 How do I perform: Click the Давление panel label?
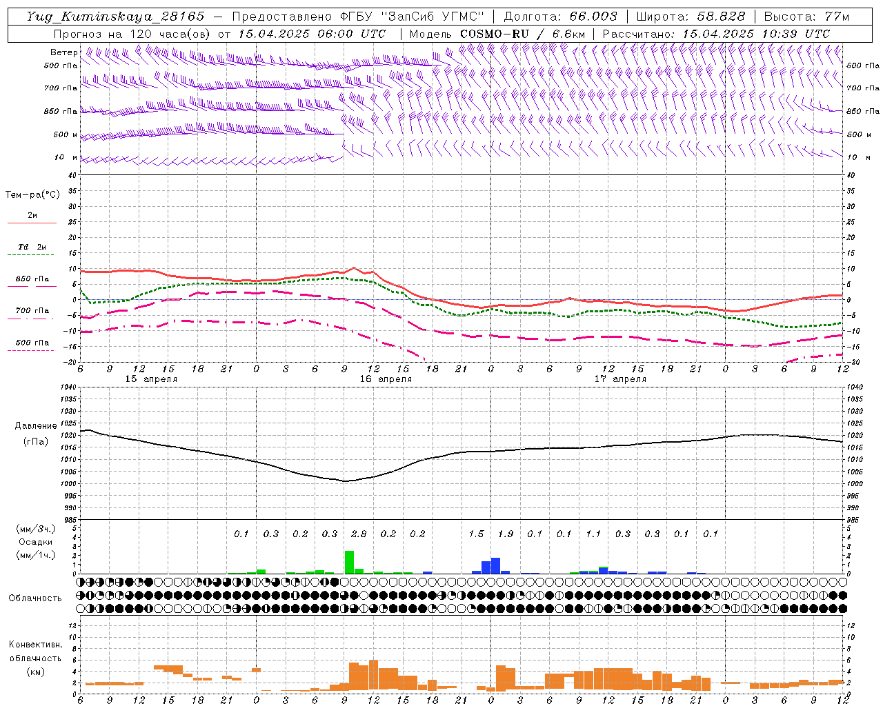click(x=36, y=426)
